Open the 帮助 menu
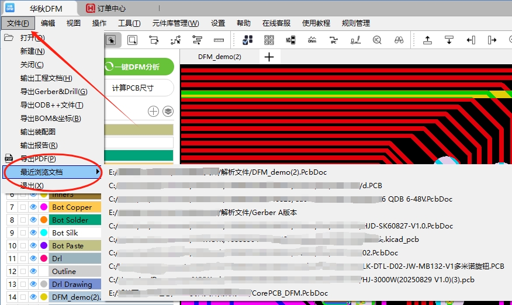512x305 pixels. (244, 23)
